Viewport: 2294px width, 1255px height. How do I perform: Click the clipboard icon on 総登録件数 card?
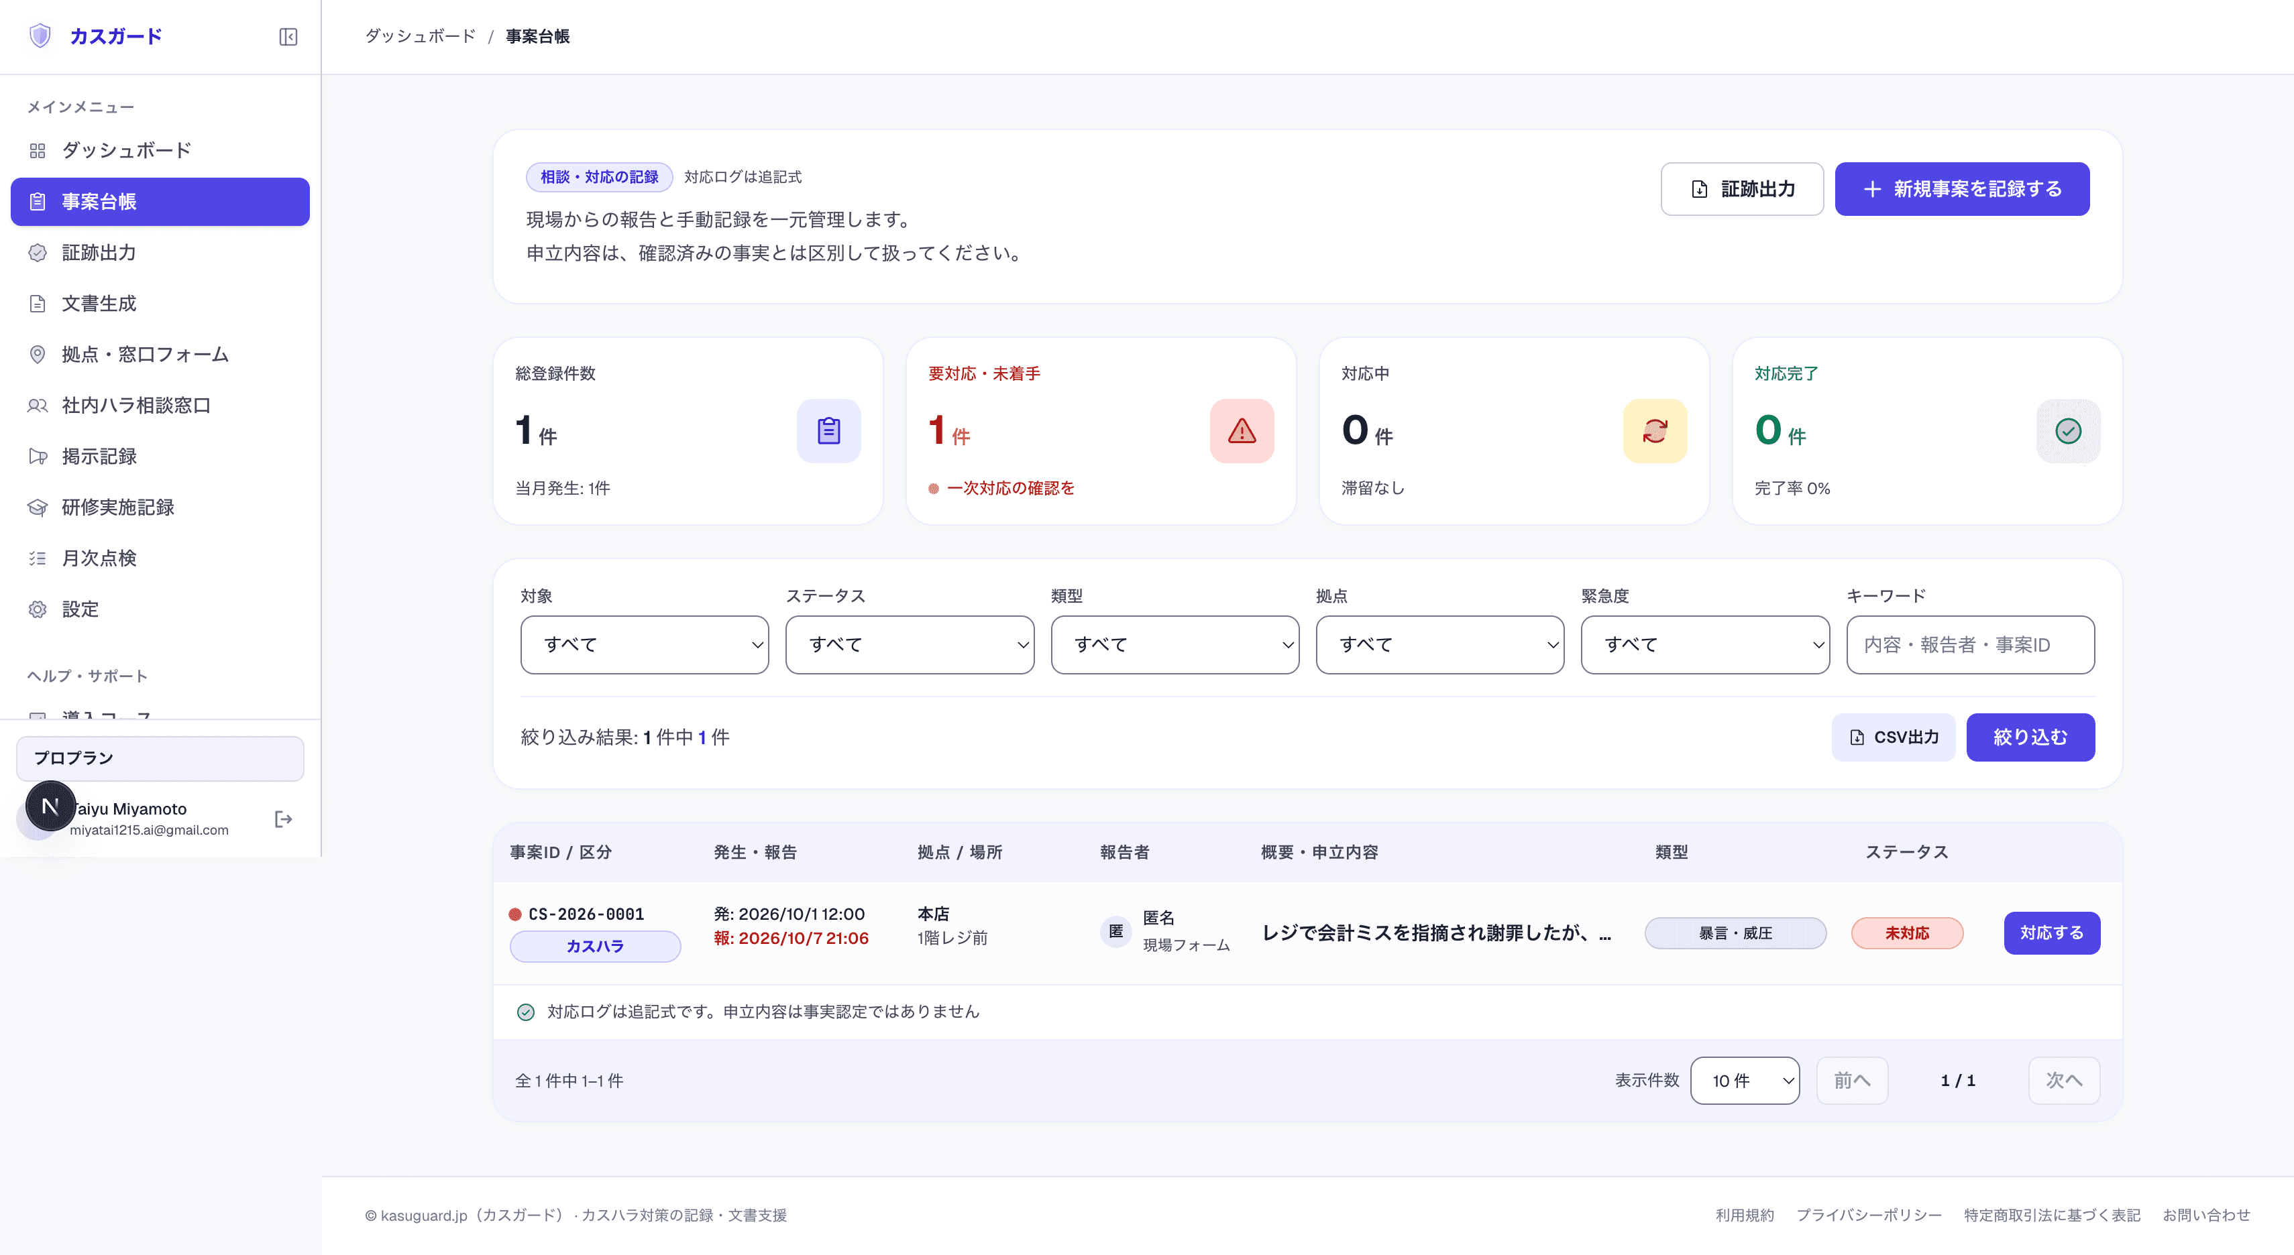828,431
